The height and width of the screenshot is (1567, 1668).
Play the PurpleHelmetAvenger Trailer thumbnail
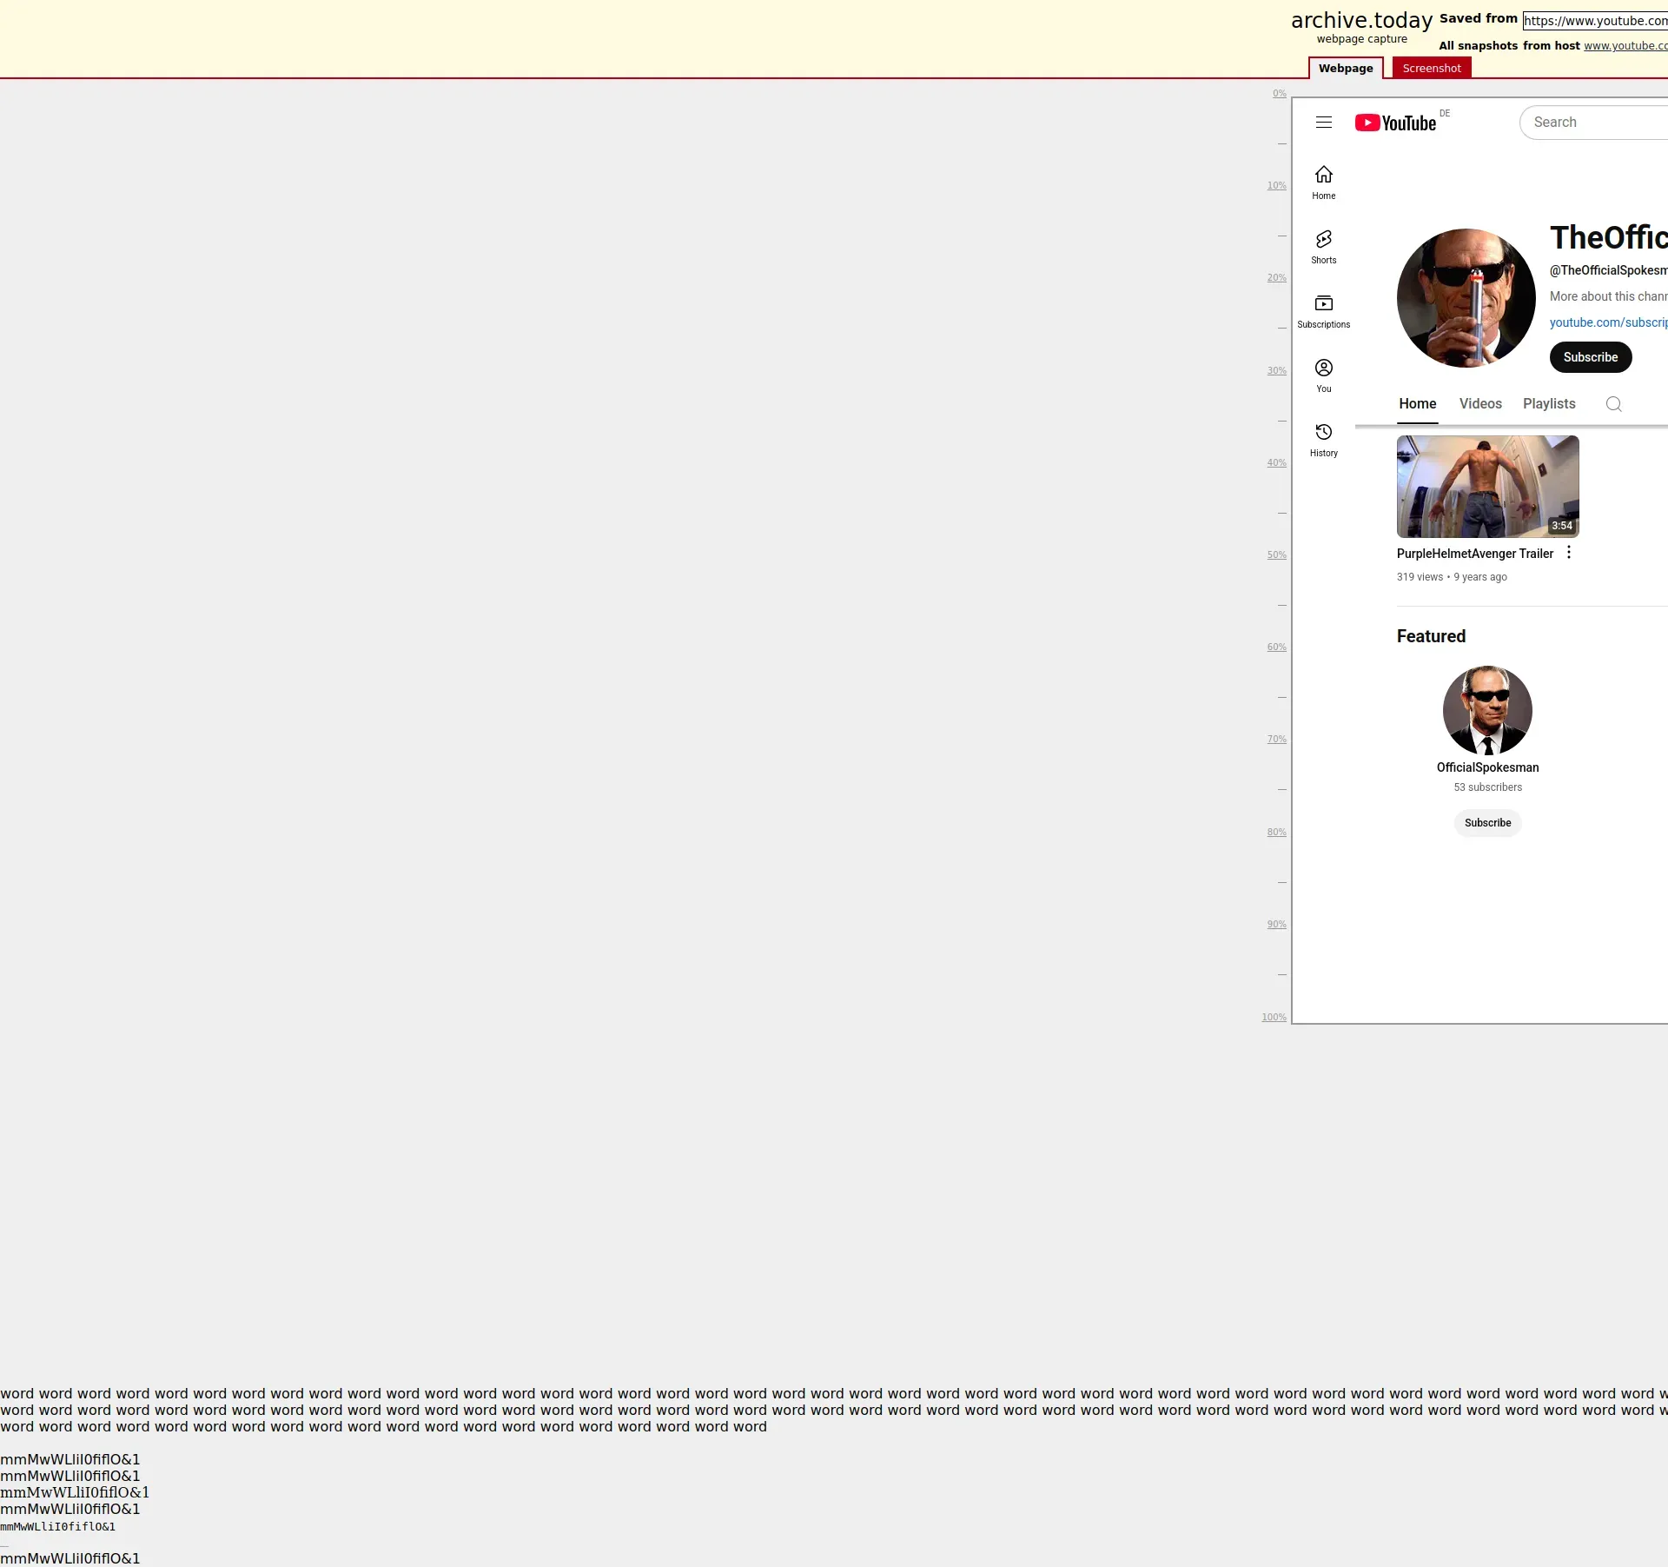(x=1486, y=487)
